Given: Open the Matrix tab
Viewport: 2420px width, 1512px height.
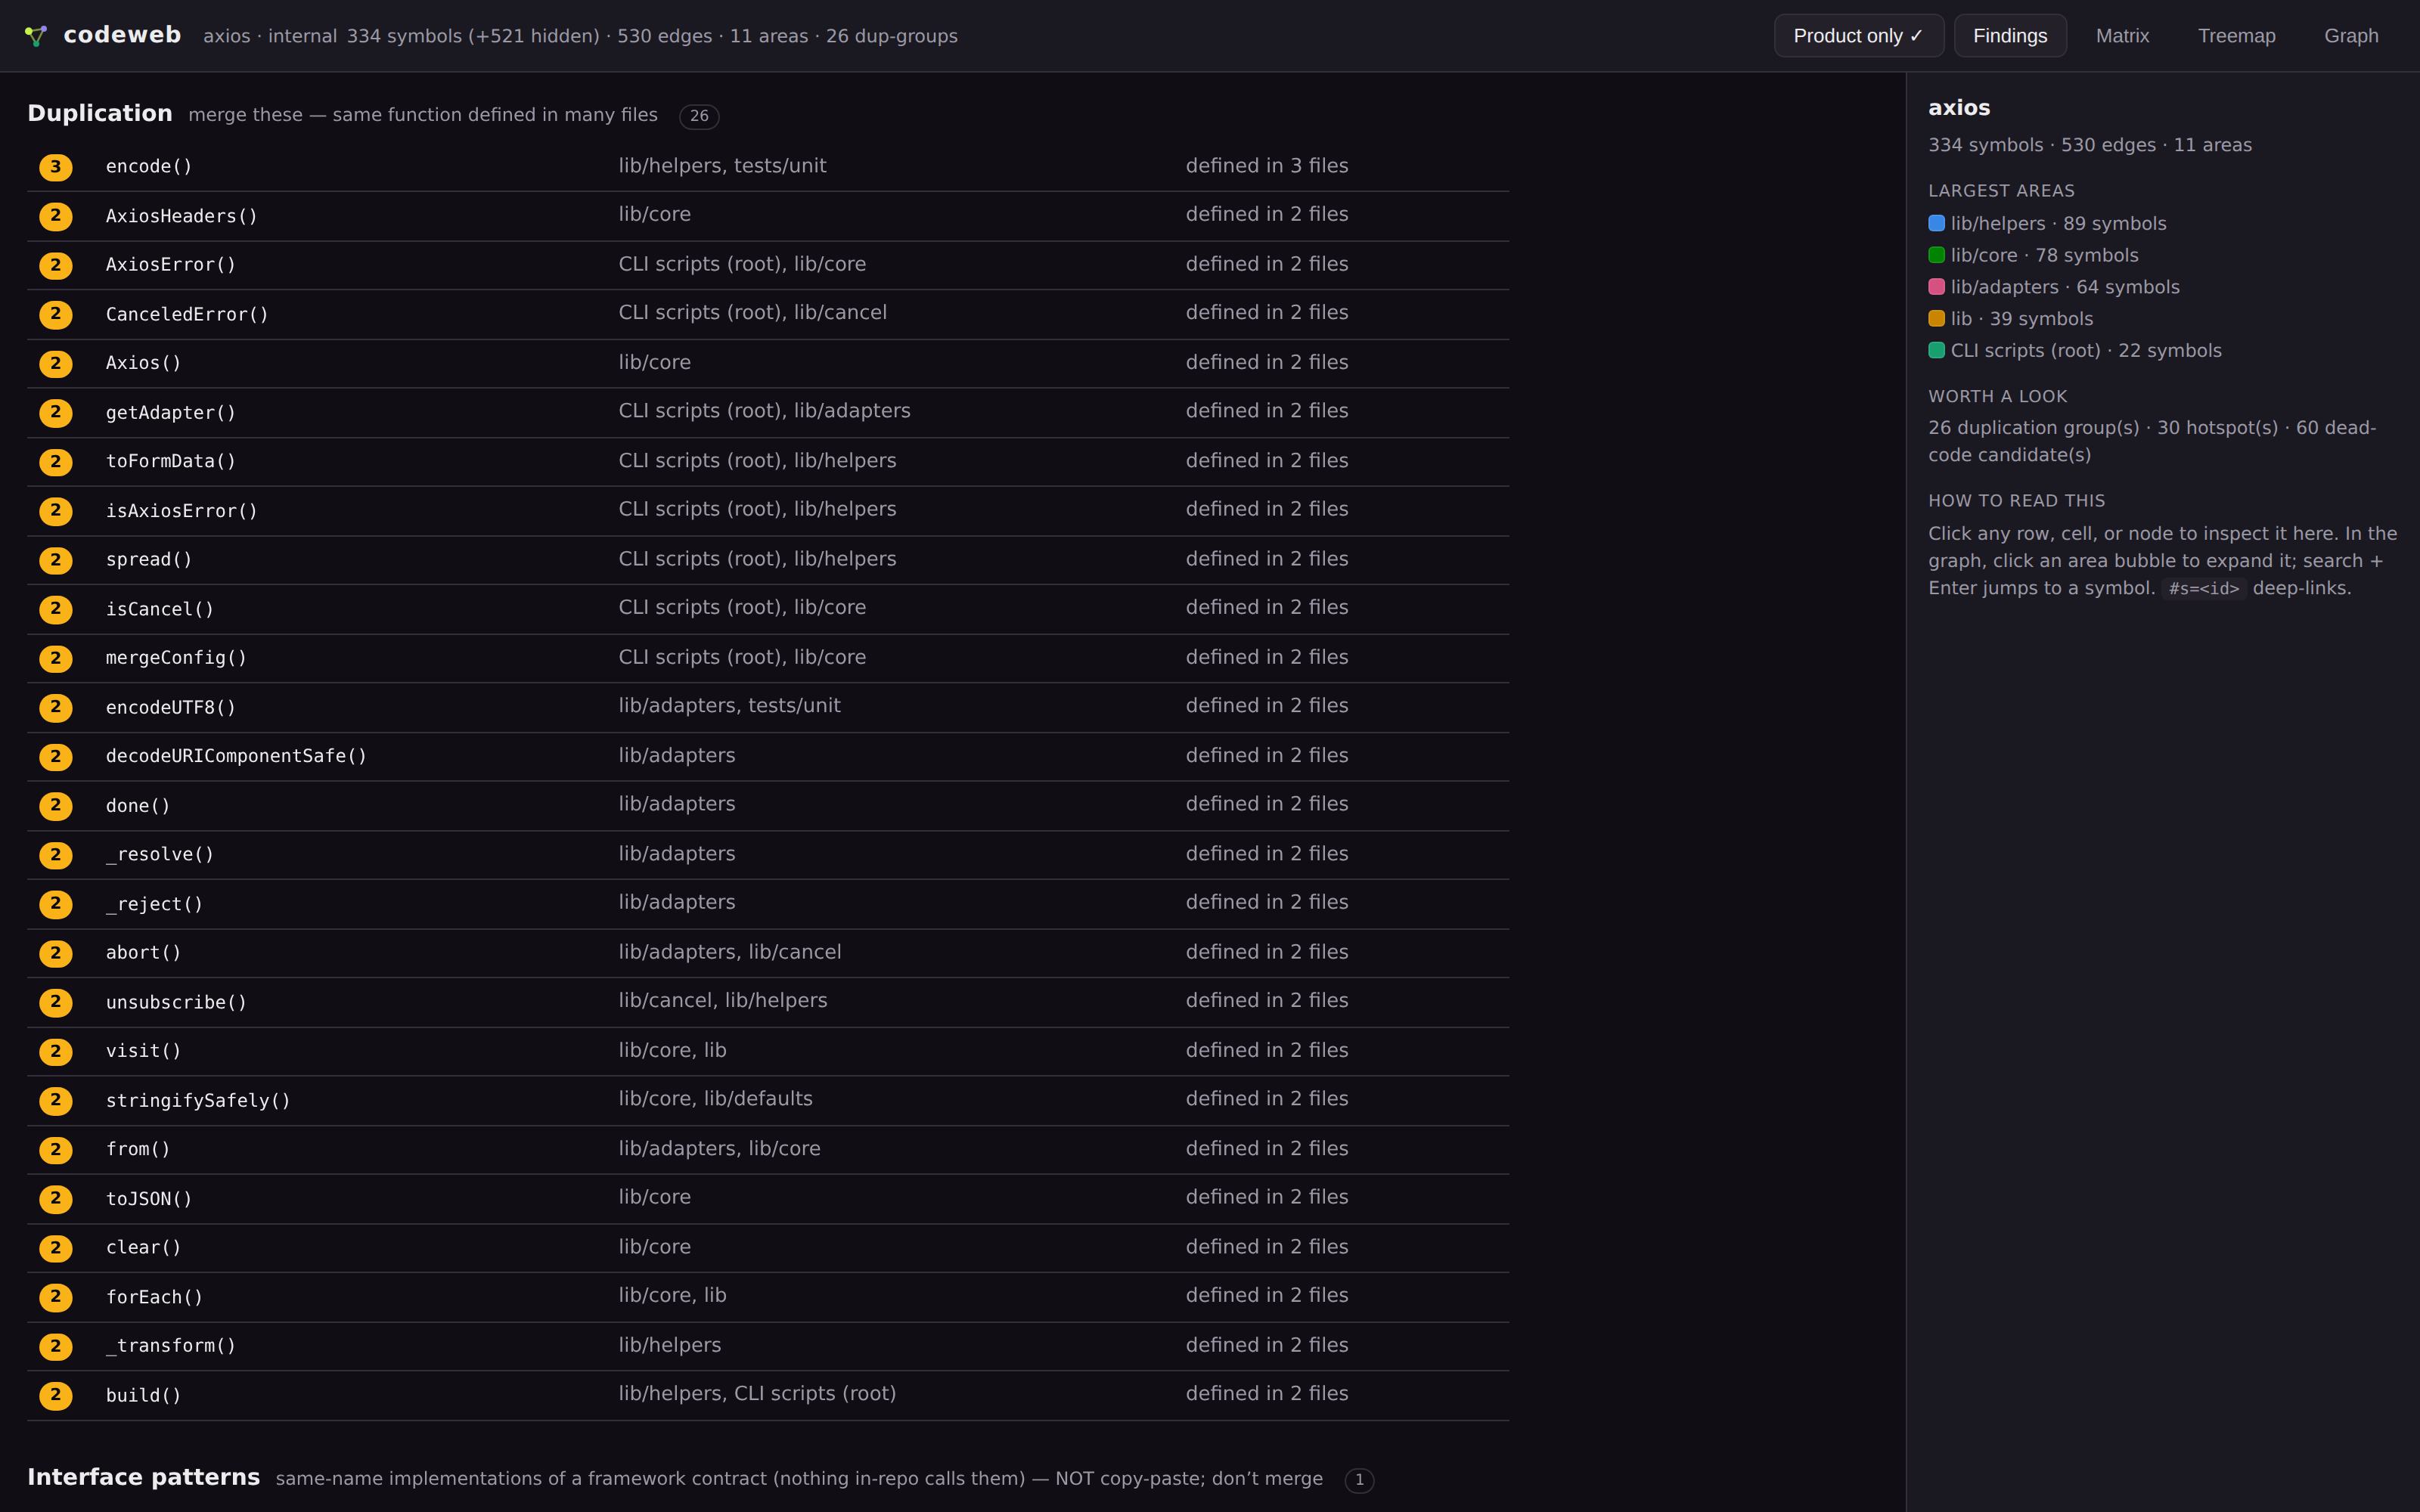Looking at the screenshot, I should coord(2122,36).
